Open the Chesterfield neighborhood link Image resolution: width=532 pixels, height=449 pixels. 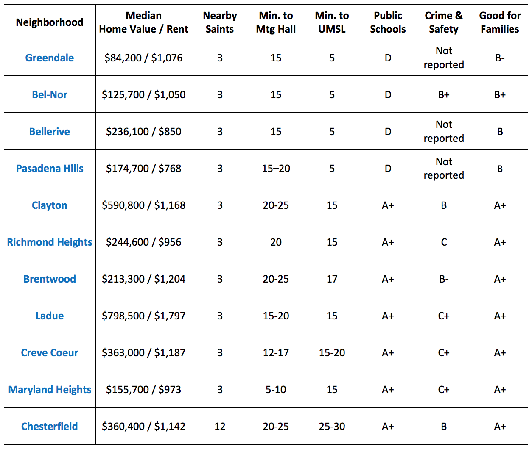[50, 427]
